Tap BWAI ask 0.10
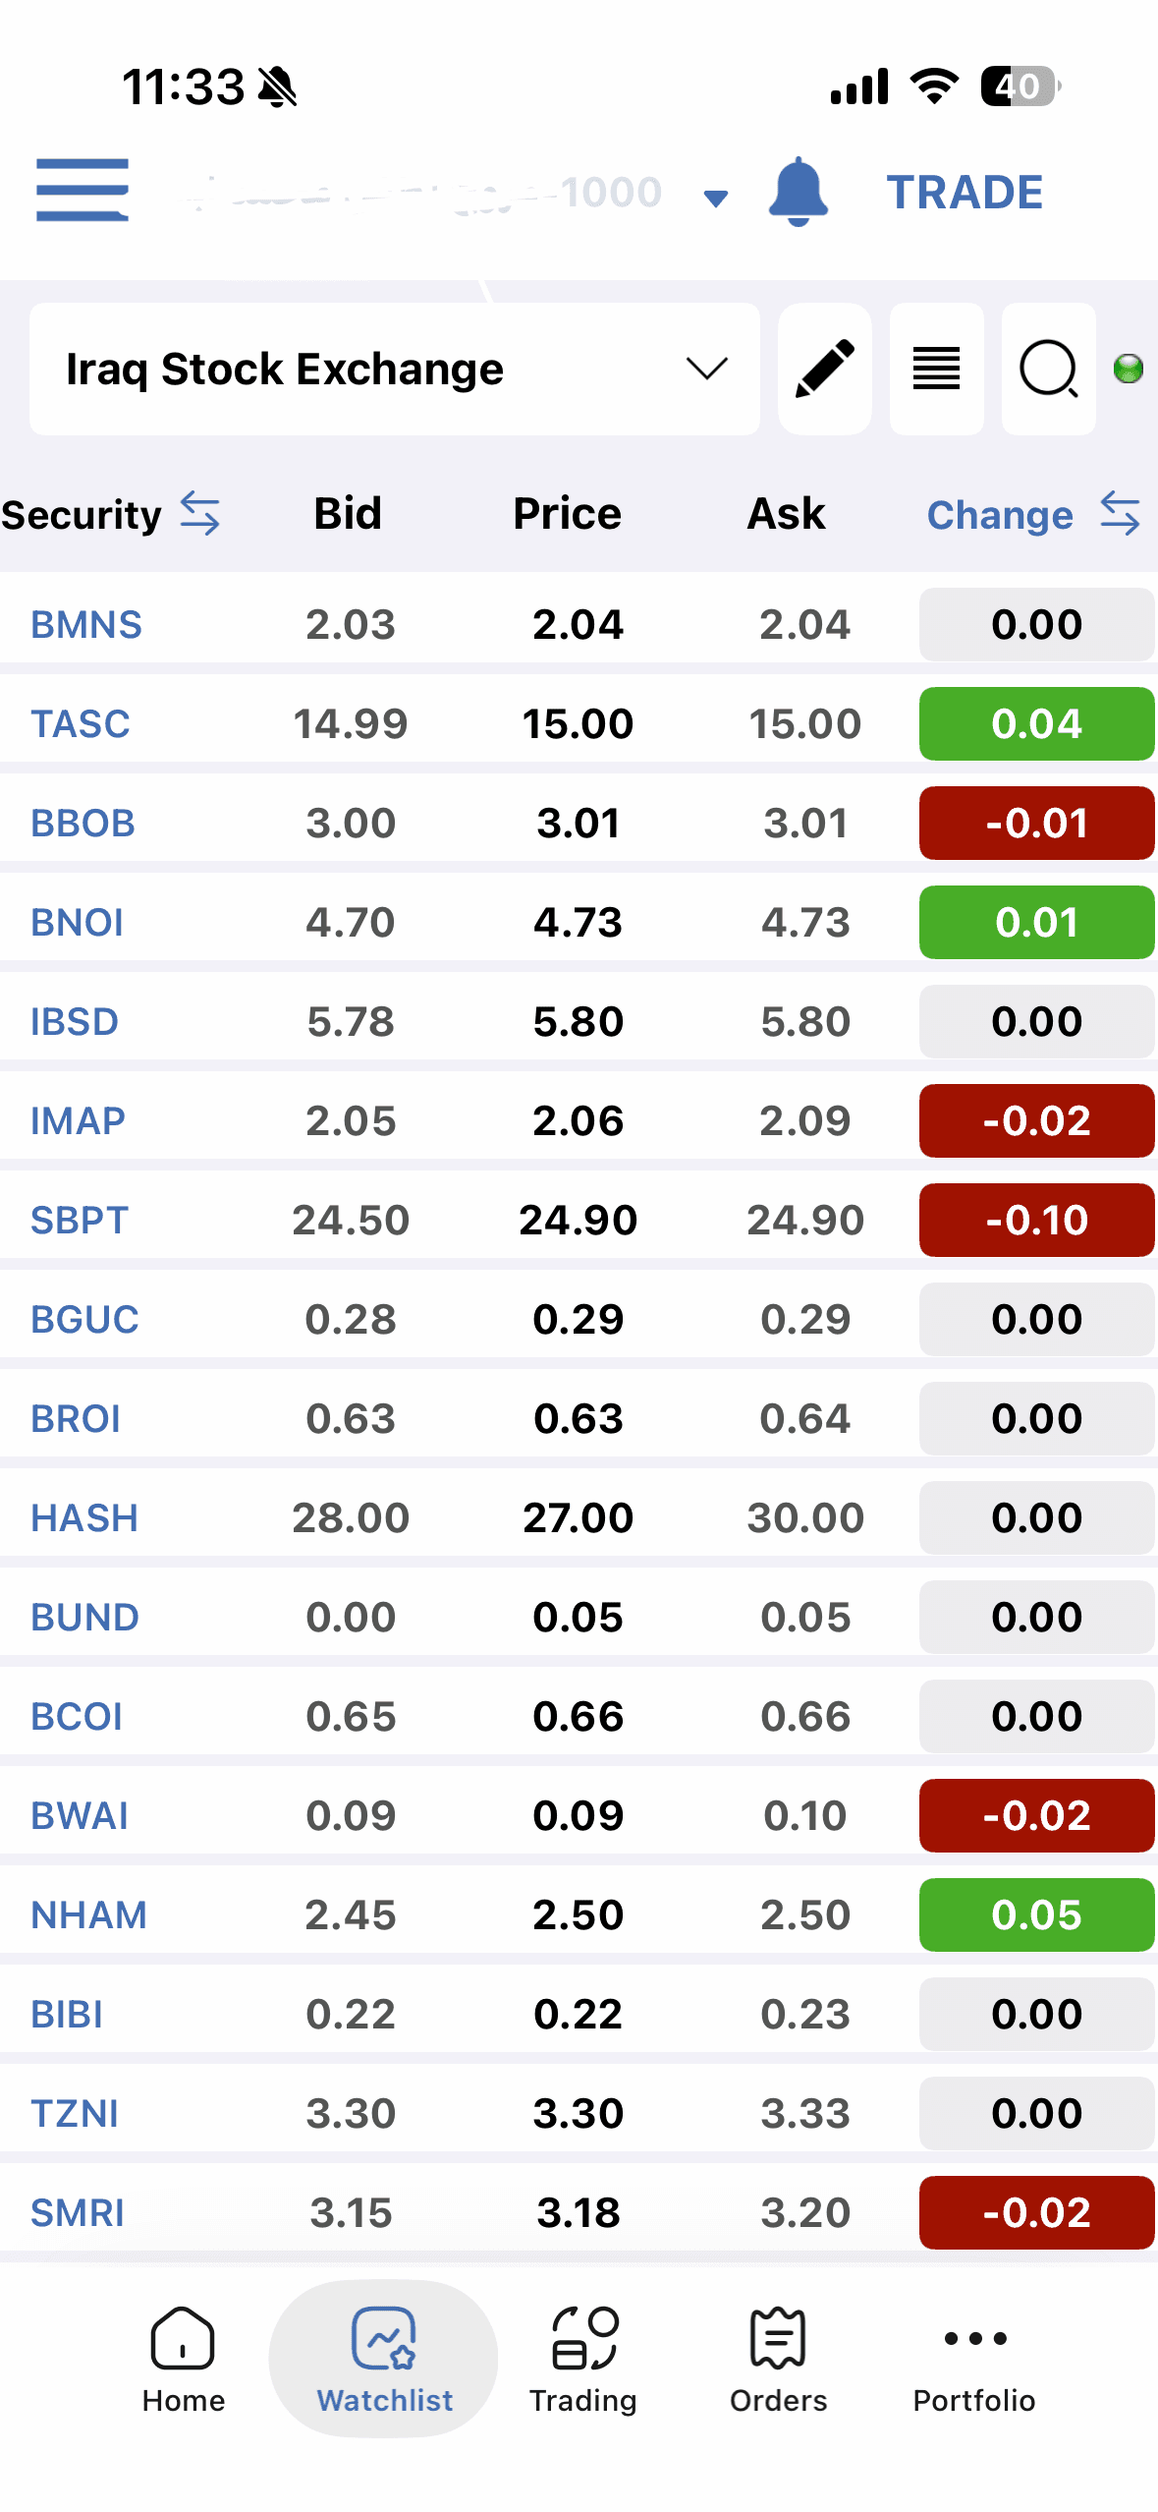Viewport: 1158px width, 2512px height. 805,1815
